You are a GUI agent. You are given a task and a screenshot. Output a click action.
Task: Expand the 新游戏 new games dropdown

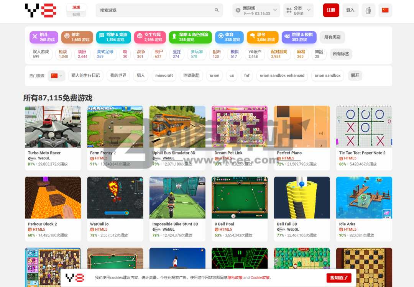click(x=256, y=10)
